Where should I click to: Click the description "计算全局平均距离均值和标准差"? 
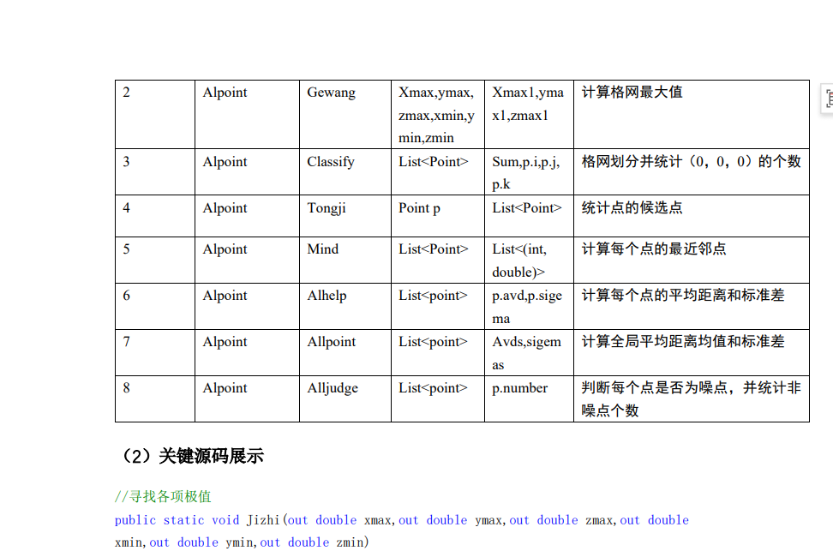tap(683, 342)
